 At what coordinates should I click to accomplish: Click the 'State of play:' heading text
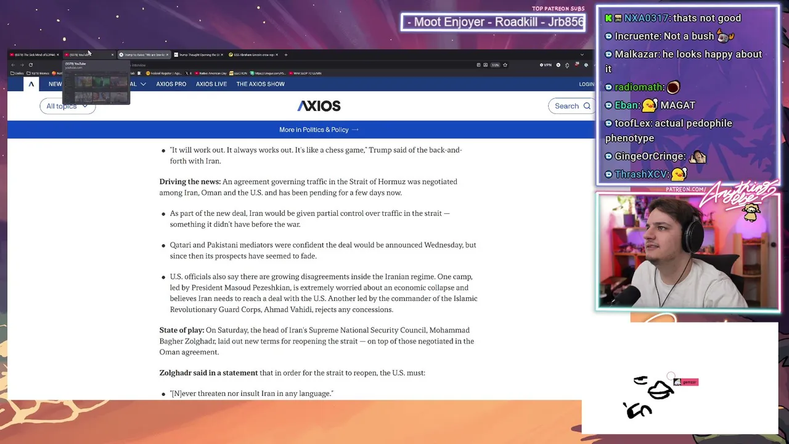coord(182,330)
